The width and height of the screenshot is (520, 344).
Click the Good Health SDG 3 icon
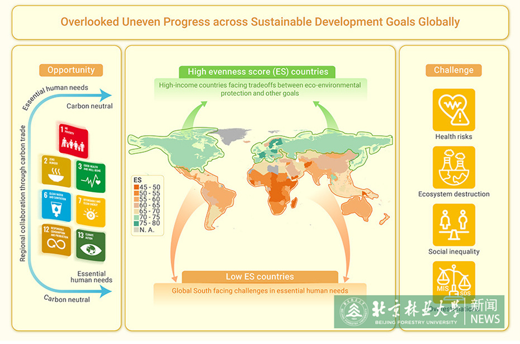(91, 177)
